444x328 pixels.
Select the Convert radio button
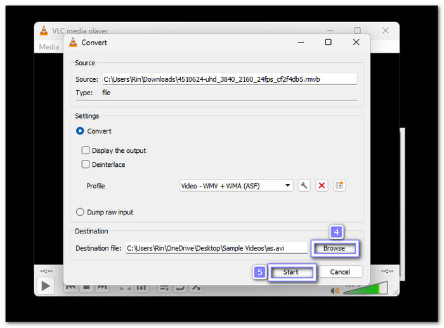[80, 131]
